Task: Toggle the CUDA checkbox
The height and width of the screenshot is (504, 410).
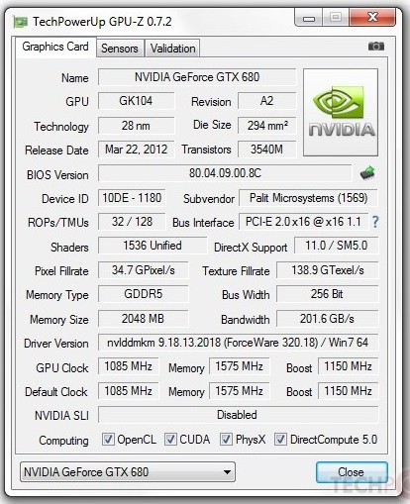Action: coord(170,440)
